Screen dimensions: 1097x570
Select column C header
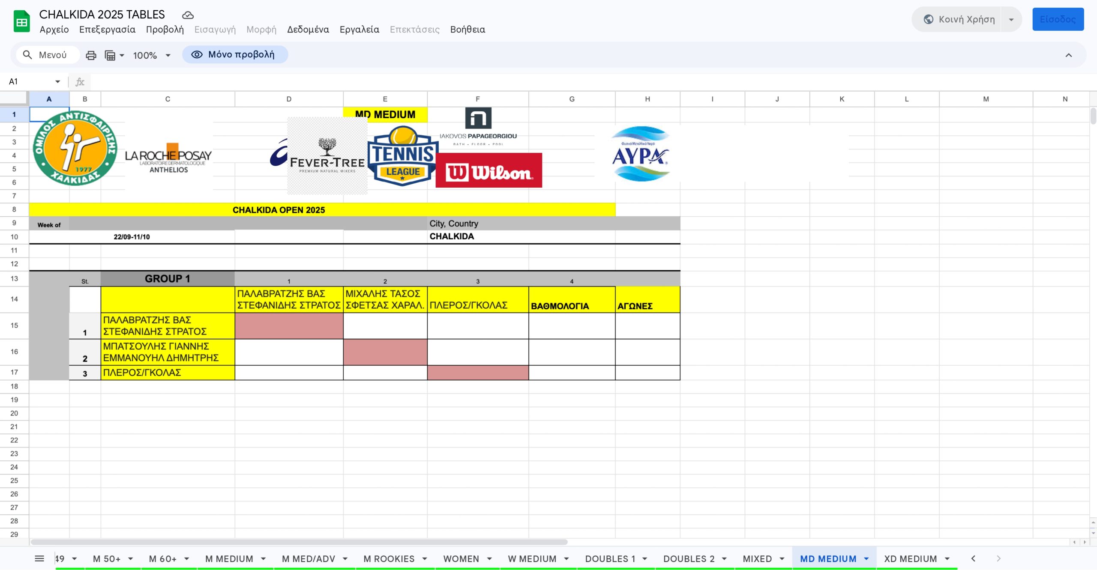click(168, 99)
